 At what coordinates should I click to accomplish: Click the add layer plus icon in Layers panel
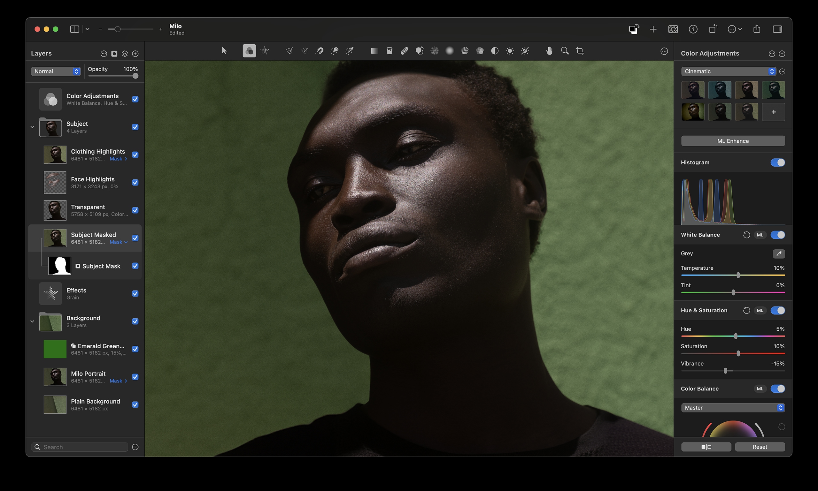[x=135, y=53]
